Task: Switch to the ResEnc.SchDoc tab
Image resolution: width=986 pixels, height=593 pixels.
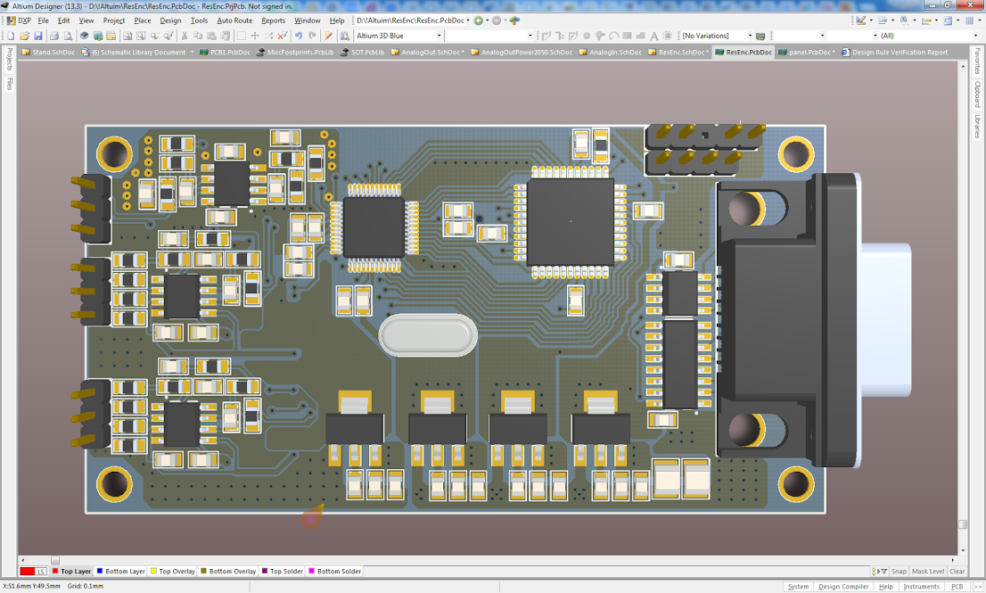Action: coord(683,53)
